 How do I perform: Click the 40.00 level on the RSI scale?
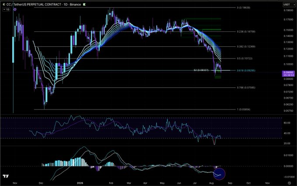pos(287,133)
